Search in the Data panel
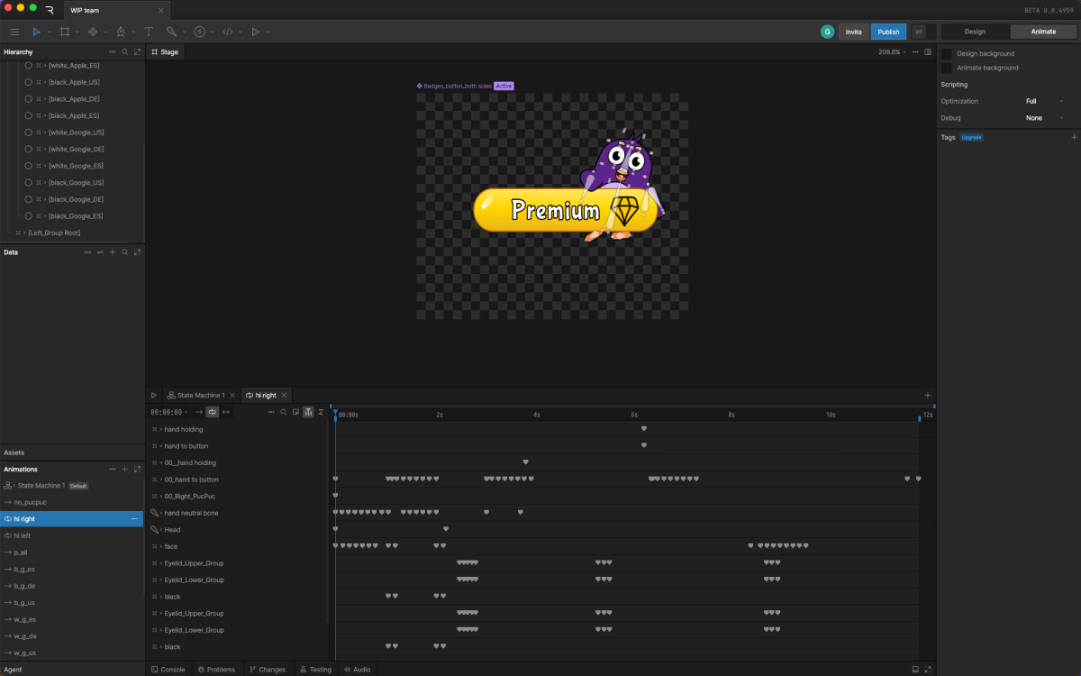The height and width of the screenshot is (676, 1081). pyautogui.click(x=125, y=252)
